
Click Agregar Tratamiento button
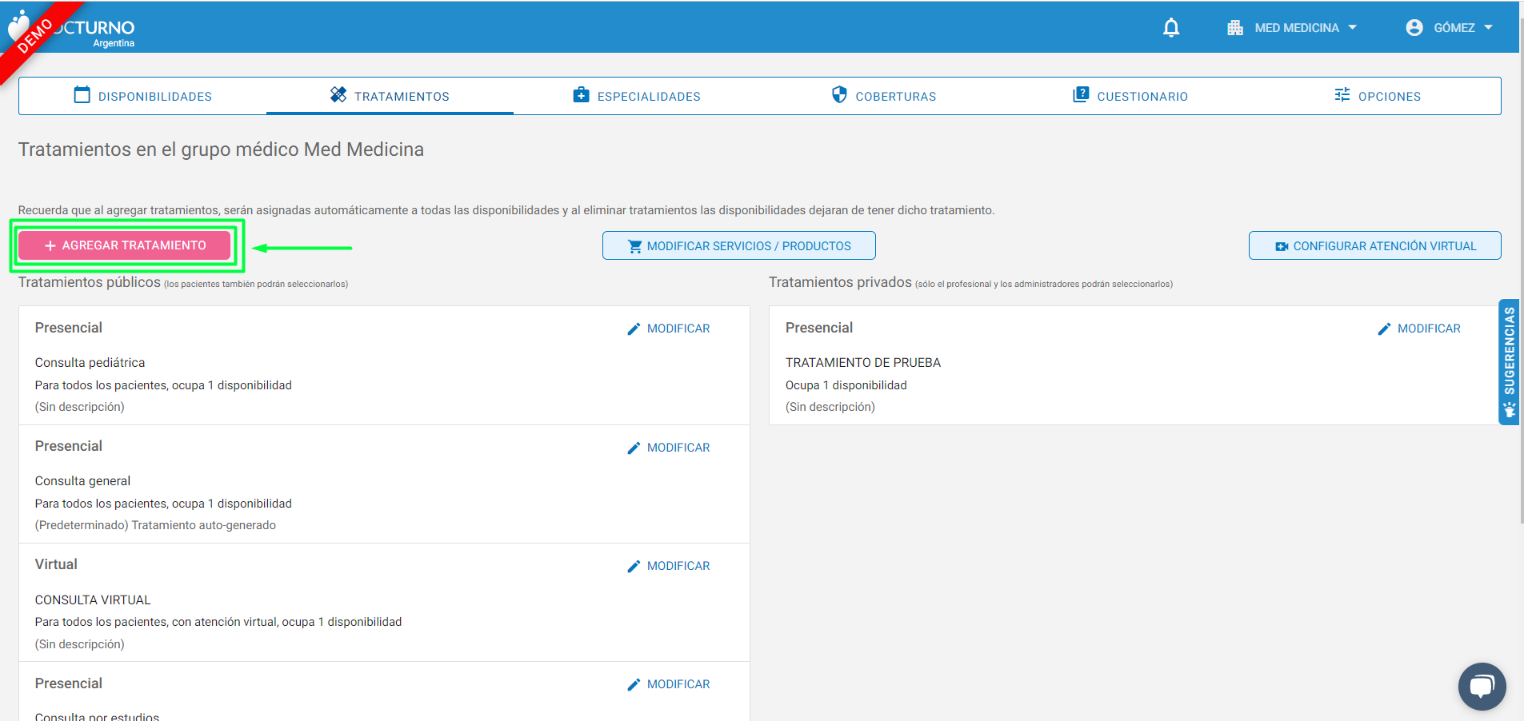[x=125, y=245]
